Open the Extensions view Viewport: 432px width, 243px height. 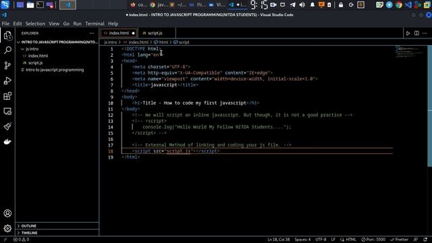[7, 96]
